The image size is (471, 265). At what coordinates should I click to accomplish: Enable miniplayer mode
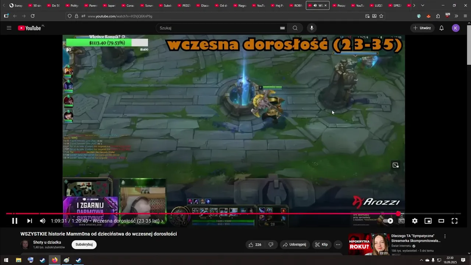pos(428,221)
